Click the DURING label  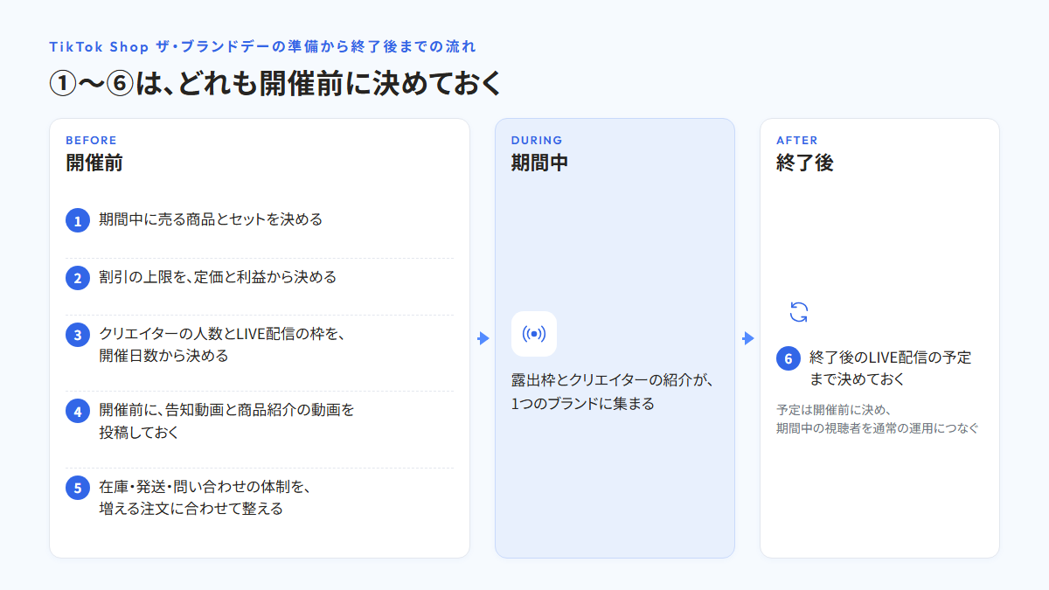(x=537, y=140)
